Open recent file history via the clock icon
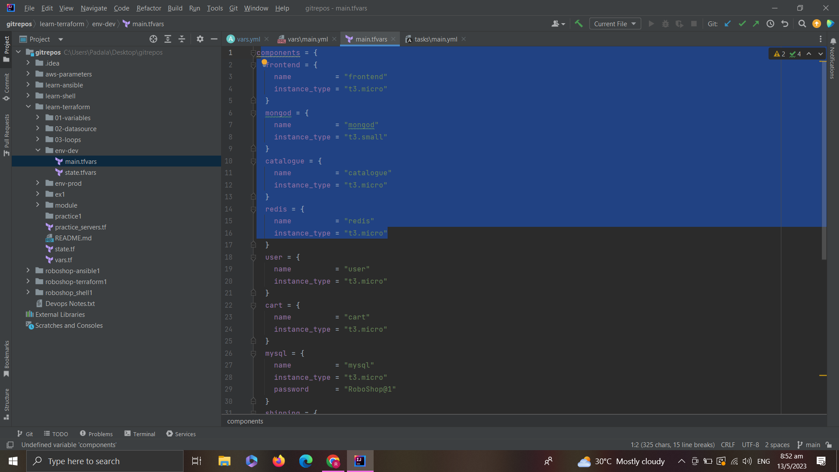The height and width of the screenshot is (472, 839). (x=770, y=24)
